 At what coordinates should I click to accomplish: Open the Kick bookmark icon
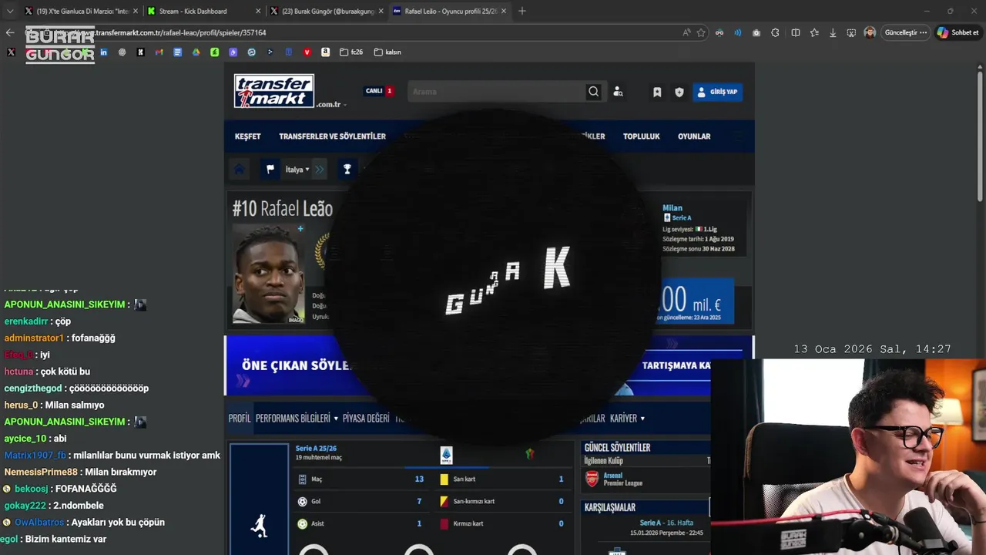tap(141, 52)
